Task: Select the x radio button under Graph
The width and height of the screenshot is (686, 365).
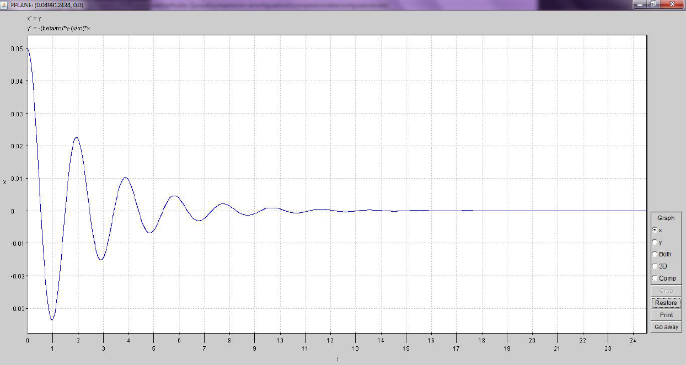Action: click(655, 230)
